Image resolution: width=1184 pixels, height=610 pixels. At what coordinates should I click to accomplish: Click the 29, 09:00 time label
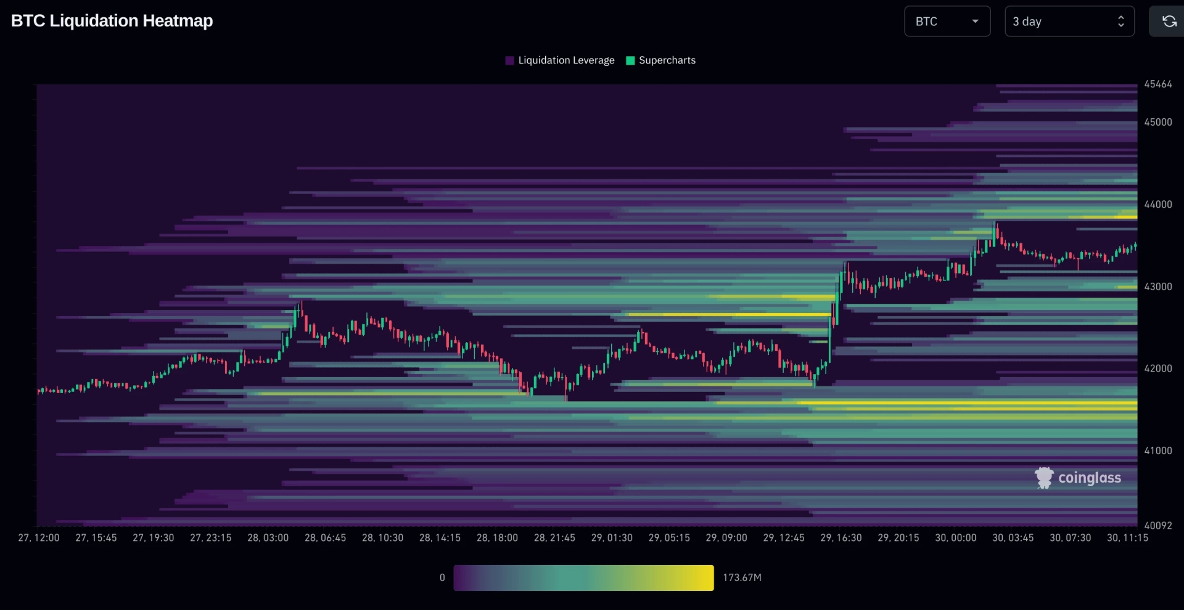(727, 538)
